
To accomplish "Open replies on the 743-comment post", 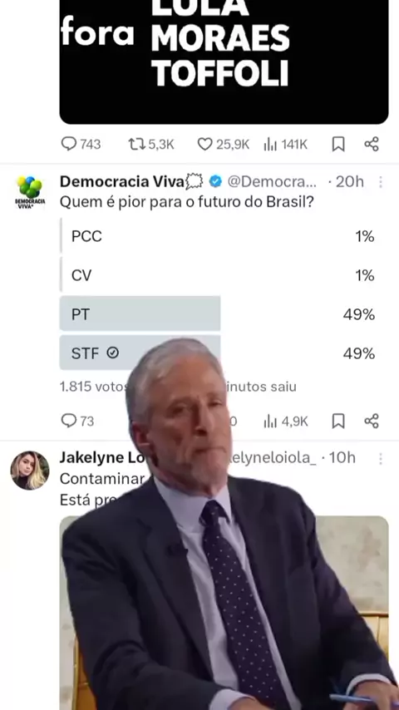I will pyautogui.click(x=81, y=144).
